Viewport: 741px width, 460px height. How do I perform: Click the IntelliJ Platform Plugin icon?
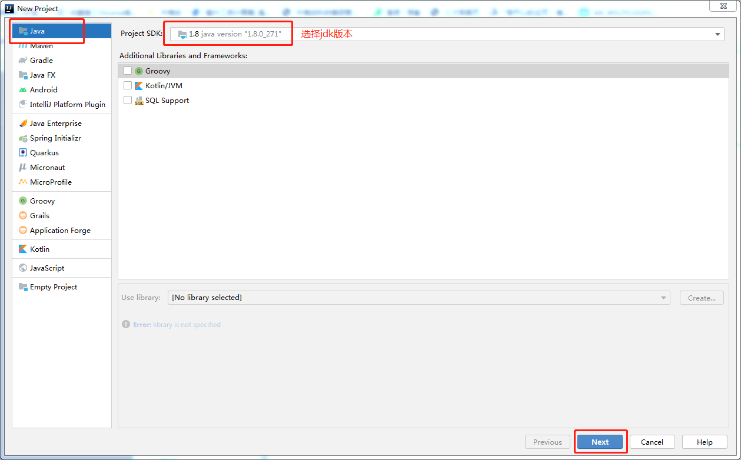(x=23, y=105)
